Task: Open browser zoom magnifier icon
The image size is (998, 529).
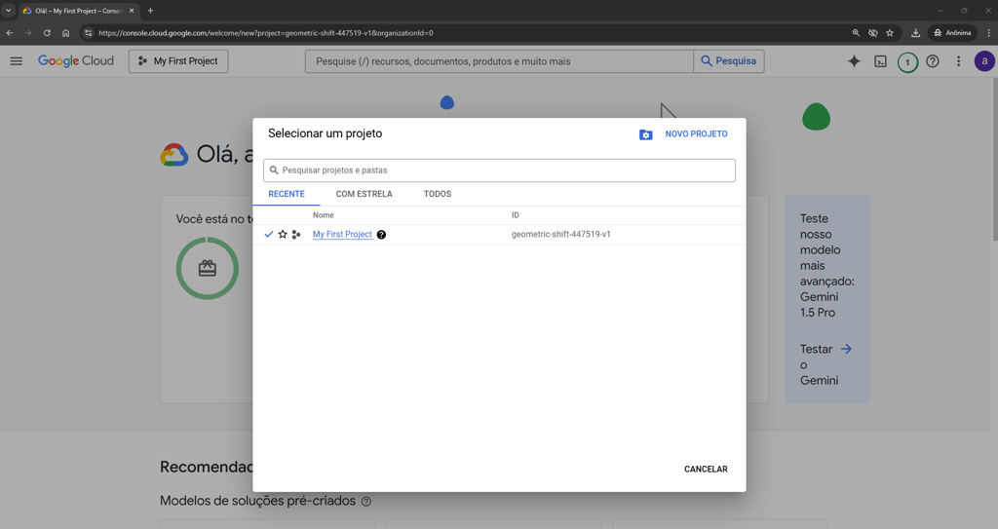Action: pyautogui.click(x=856, y=33)
